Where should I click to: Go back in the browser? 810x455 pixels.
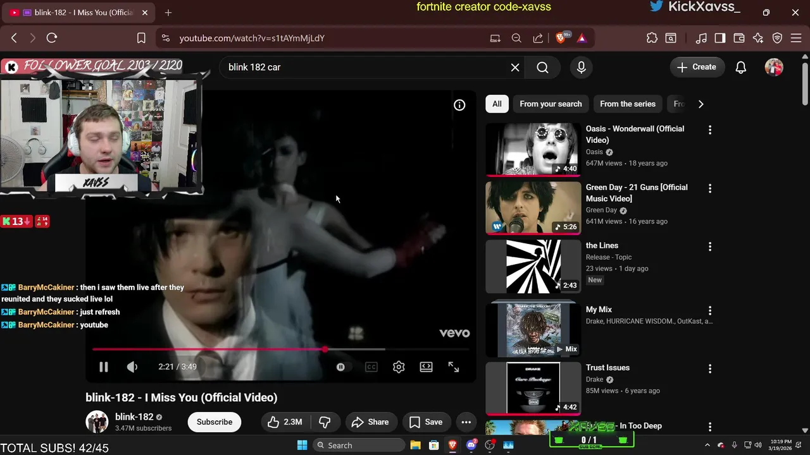pos(14,38)
